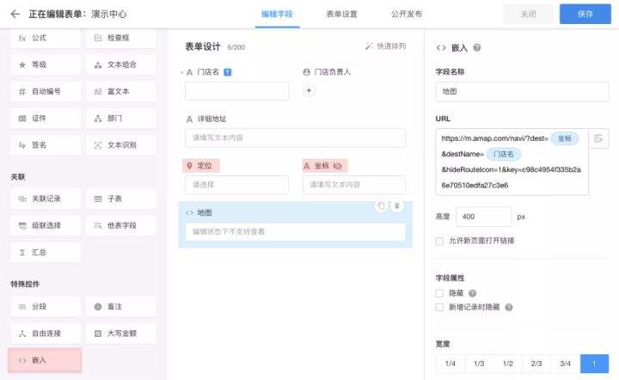The image size is (619, 380).
Task: Switch to 表单设置 tab
Action: click(x=342, y=15)
